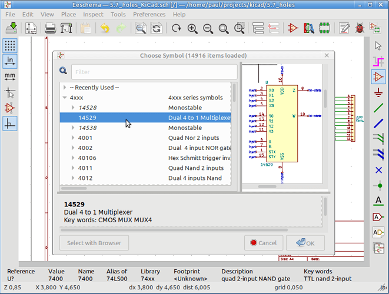
Task: Select Place Power Port tool
Action: (x=378, y=92)
